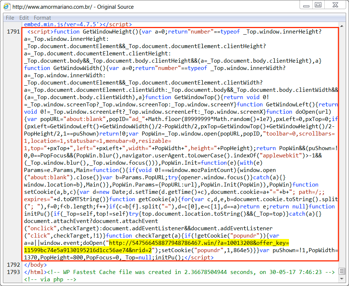Click the window title text 'Original Source'

pos(115,7)
